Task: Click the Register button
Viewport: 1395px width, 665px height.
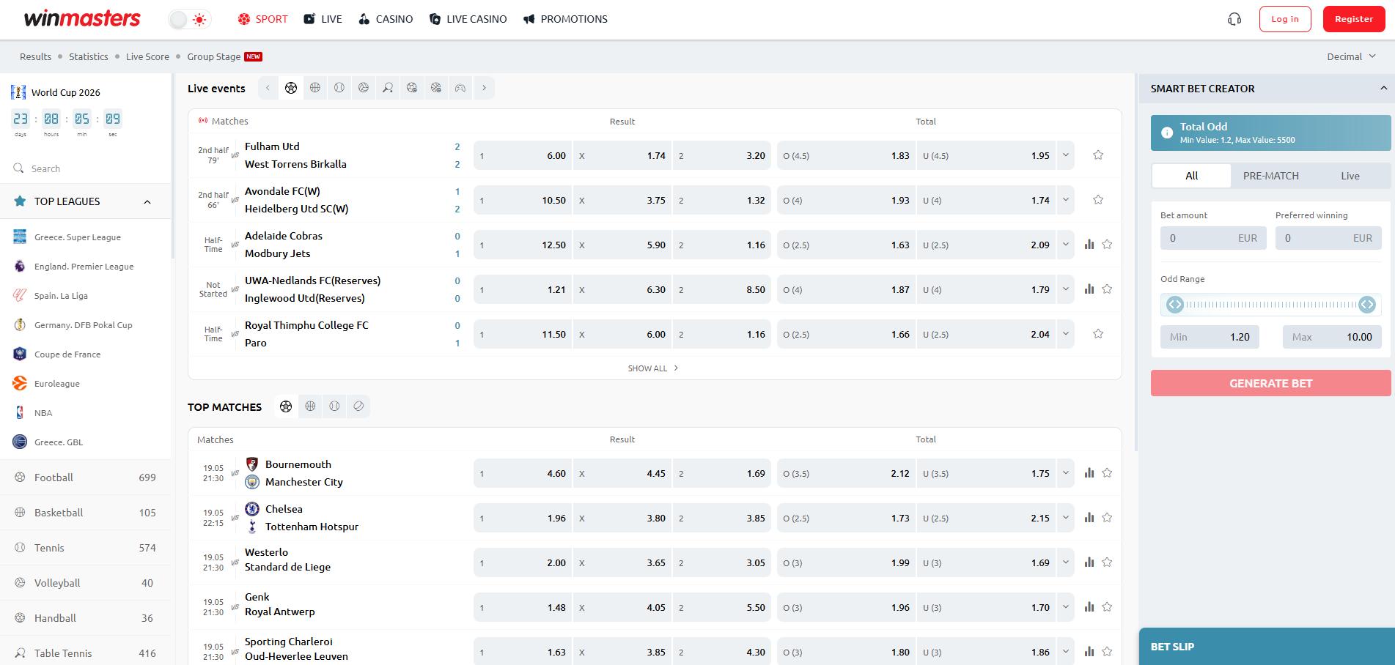Action: point(1354,19)
